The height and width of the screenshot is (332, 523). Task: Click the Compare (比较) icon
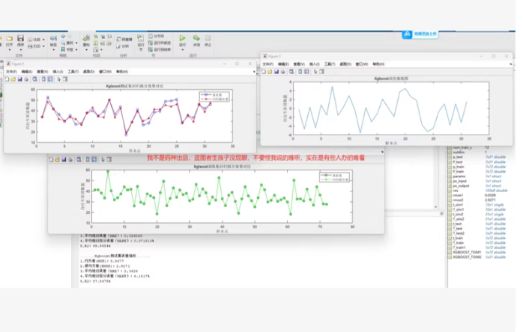tap(30, 40)
